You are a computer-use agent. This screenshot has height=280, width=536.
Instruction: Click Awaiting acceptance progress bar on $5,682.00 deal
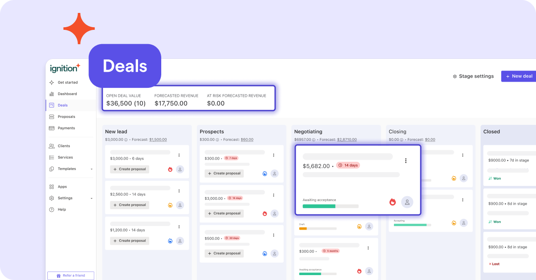pos(330,206)
